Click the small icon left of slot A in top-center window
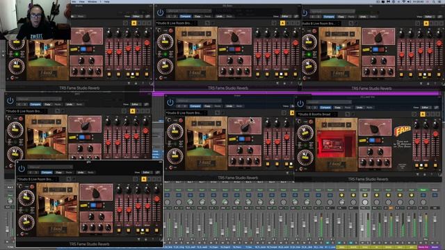 click(274, 23)
